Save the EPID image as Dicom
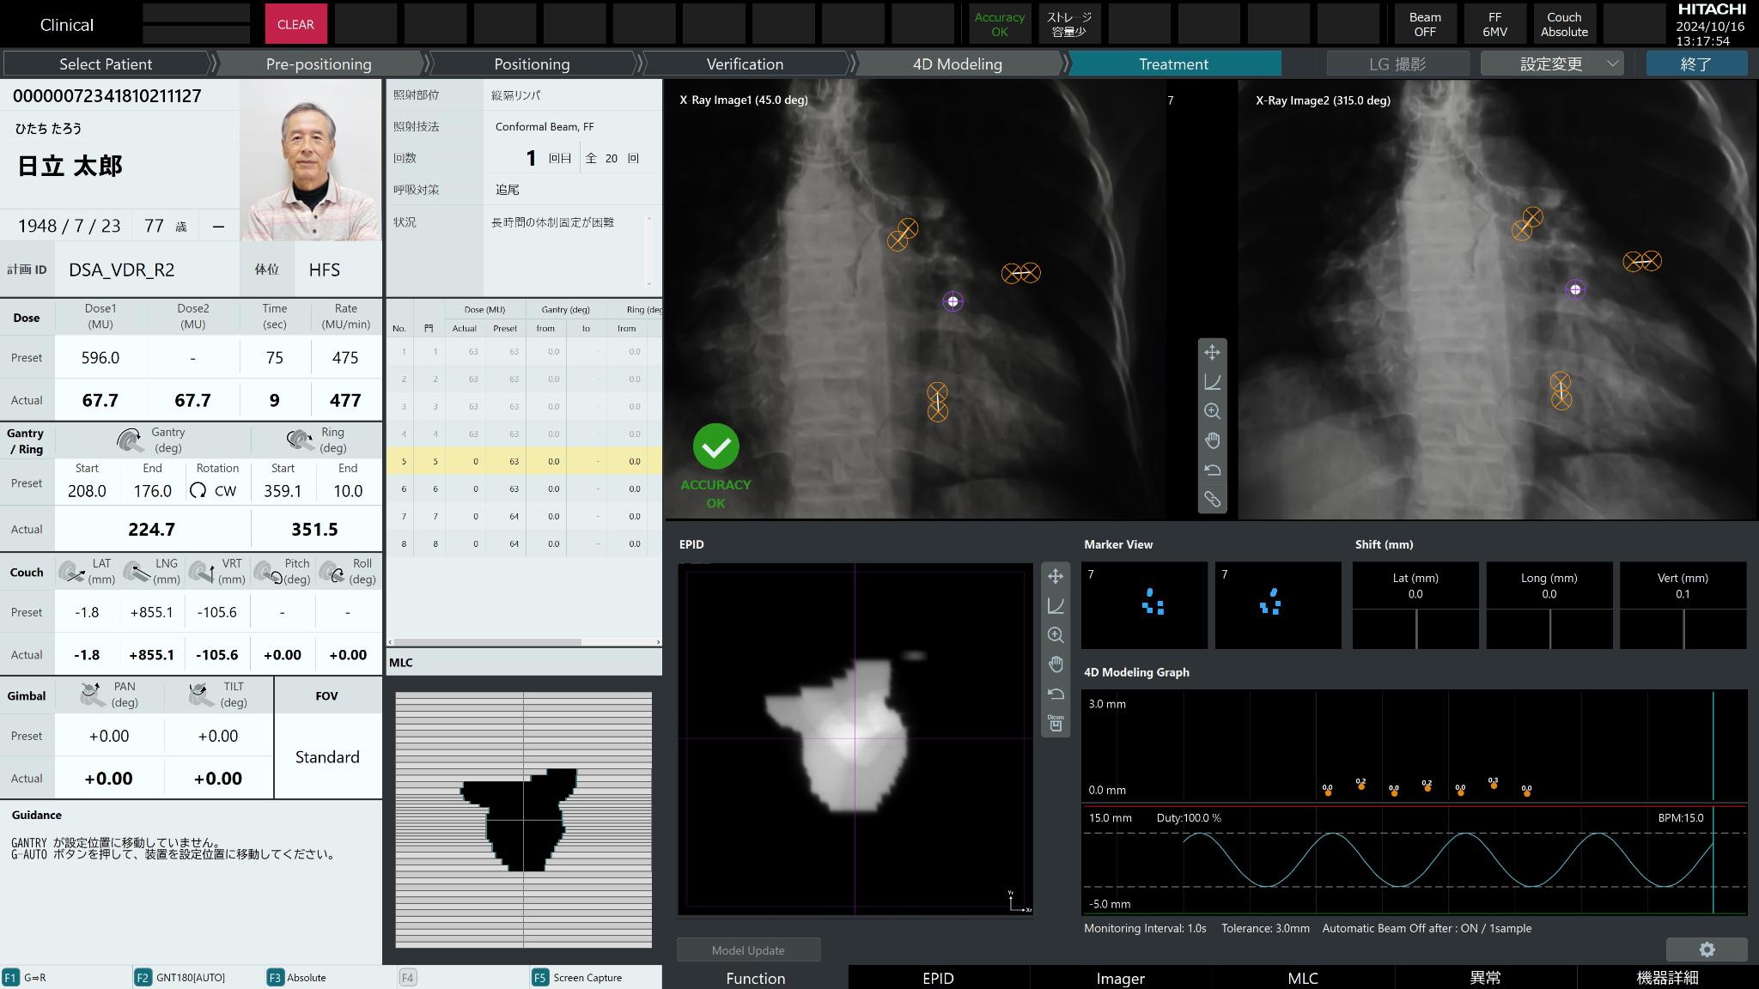Image resolution: width=1759 pixels, height=989 pixels. [x=1056, y=723]
